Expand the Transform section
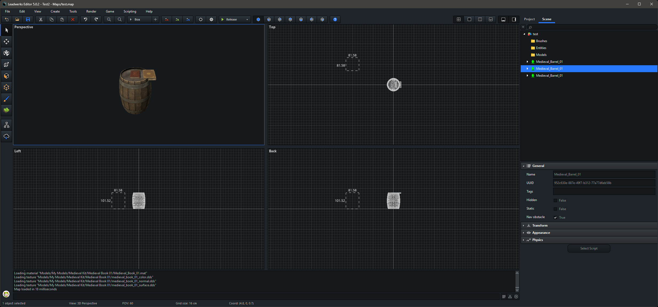The image size is (658, 307). 540,226
